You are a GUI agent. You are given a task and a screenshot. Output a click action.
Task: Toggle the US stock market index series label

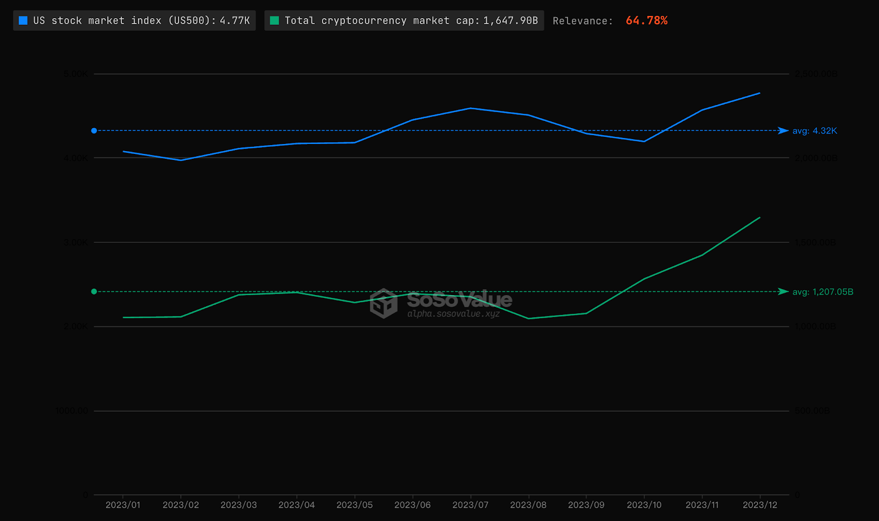pos(141,21)
